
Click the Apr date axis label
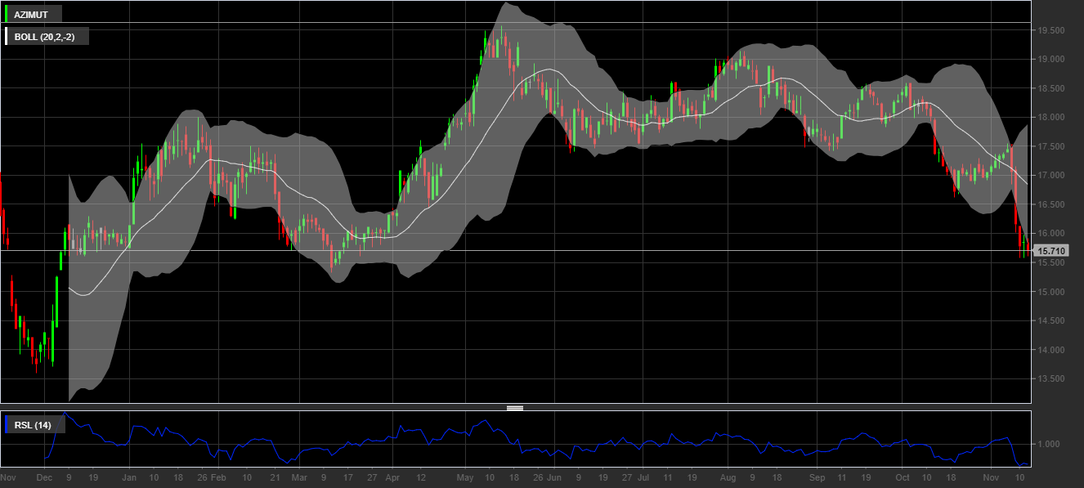coord(392,477)
